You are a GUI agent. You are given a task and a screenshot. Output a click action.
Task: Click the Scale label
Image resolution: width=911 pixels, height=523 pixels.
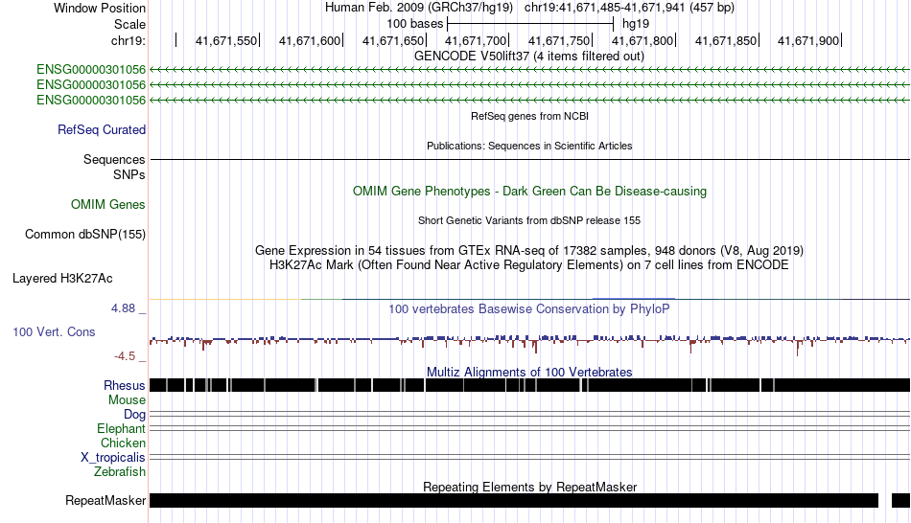(129, 24)
